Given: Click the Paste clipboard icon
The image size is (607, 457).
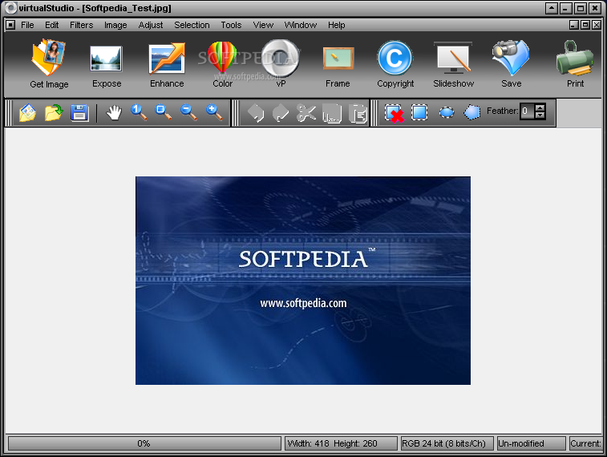Looking at the screenshot, I should click(x=358, y=113).
